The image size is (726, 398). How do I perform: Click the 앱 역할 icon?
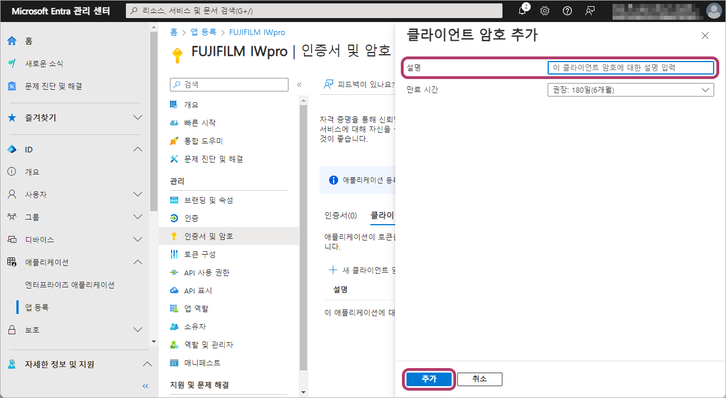(x=174, y=309)
